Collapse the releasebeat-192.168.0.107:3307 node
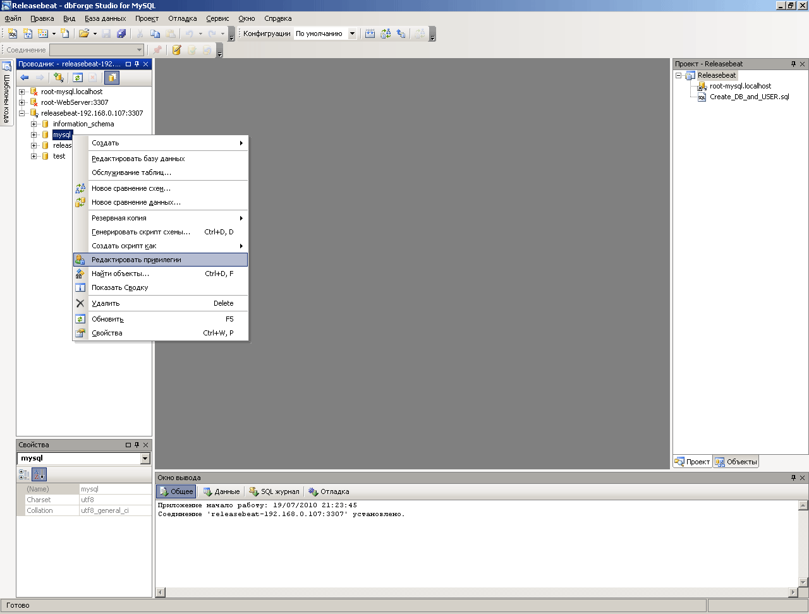Screen dimensions: 809x614 click(22, 113)
